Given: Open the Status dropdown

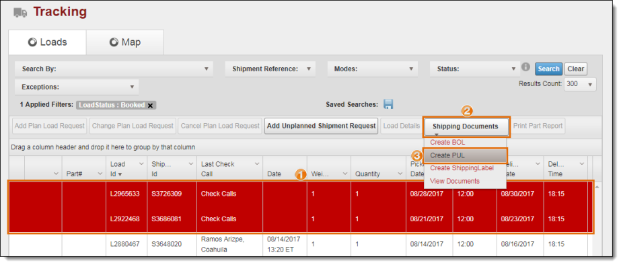Looking at the screenshot, I should 474,69.
